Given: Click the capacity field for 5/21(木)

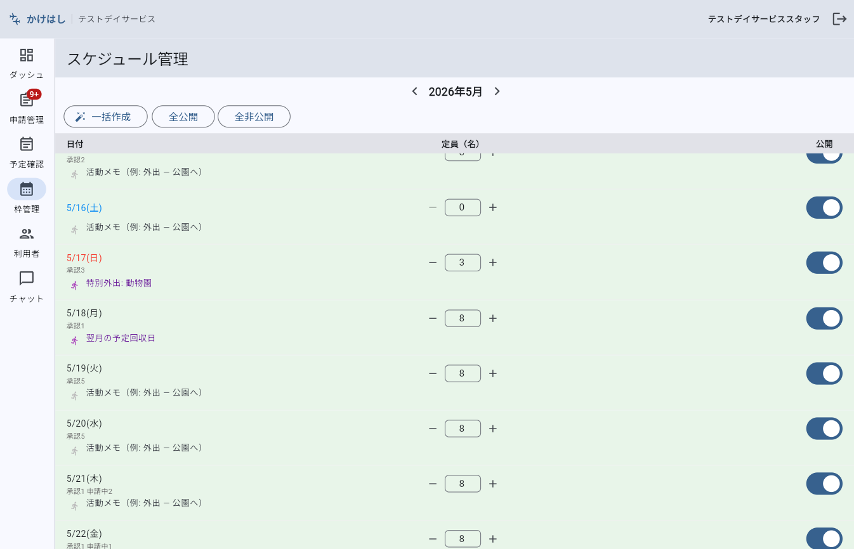Looking at the screenshot, I should (463, 484).
